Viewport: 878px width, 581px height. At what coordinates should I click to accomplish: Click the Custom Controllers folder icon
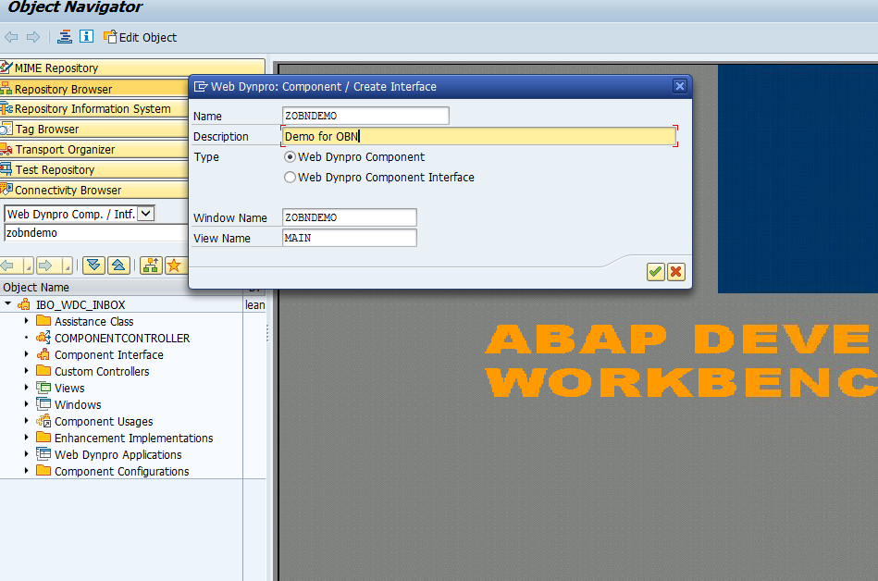tap(43, 371)
